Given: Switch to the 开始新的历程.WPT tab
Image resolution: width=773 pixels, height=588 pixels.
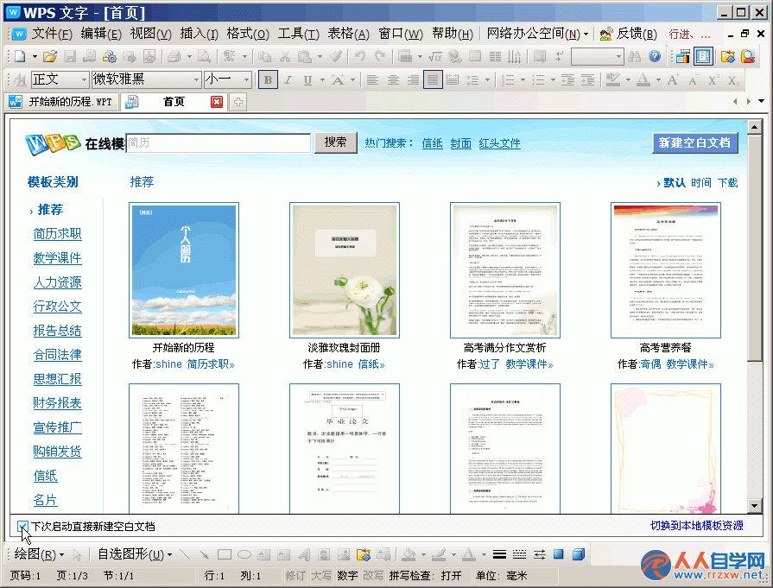Looking at the screenshot, I should 61,102.
